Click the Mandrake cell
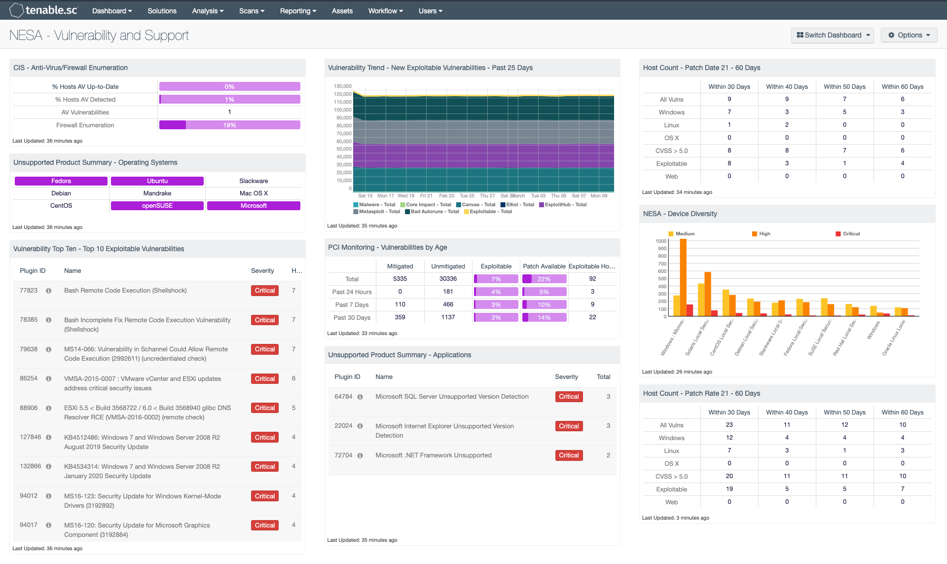The image size is (947, 564). (157, 193)
